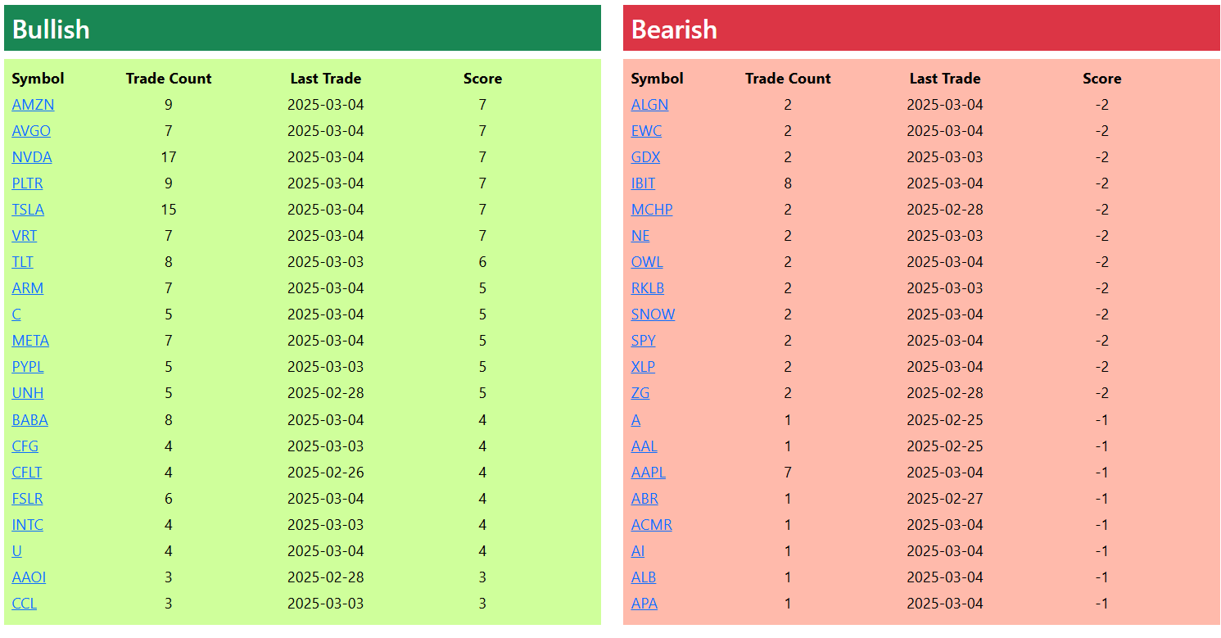Open the VRT symbol link
1221x638 pixels.
click(x=25, y=236)
